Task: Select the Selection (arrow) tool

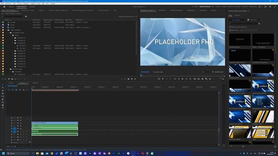Action: pyautogui.click(x=3, y=85)
